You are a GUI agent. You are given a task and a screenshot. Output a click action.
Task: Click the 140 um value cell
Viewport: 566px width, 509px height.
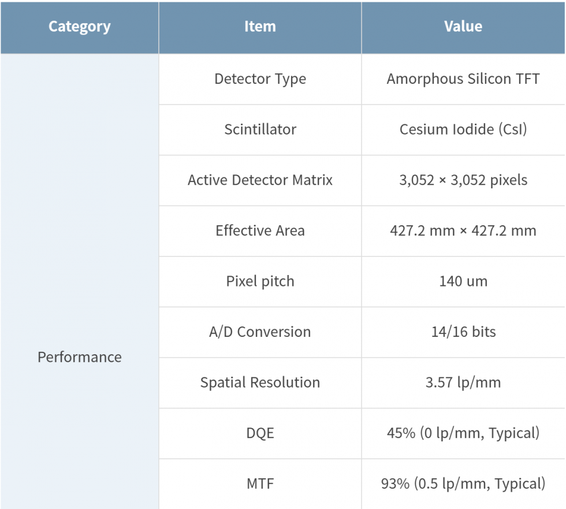tap(463, 281)
